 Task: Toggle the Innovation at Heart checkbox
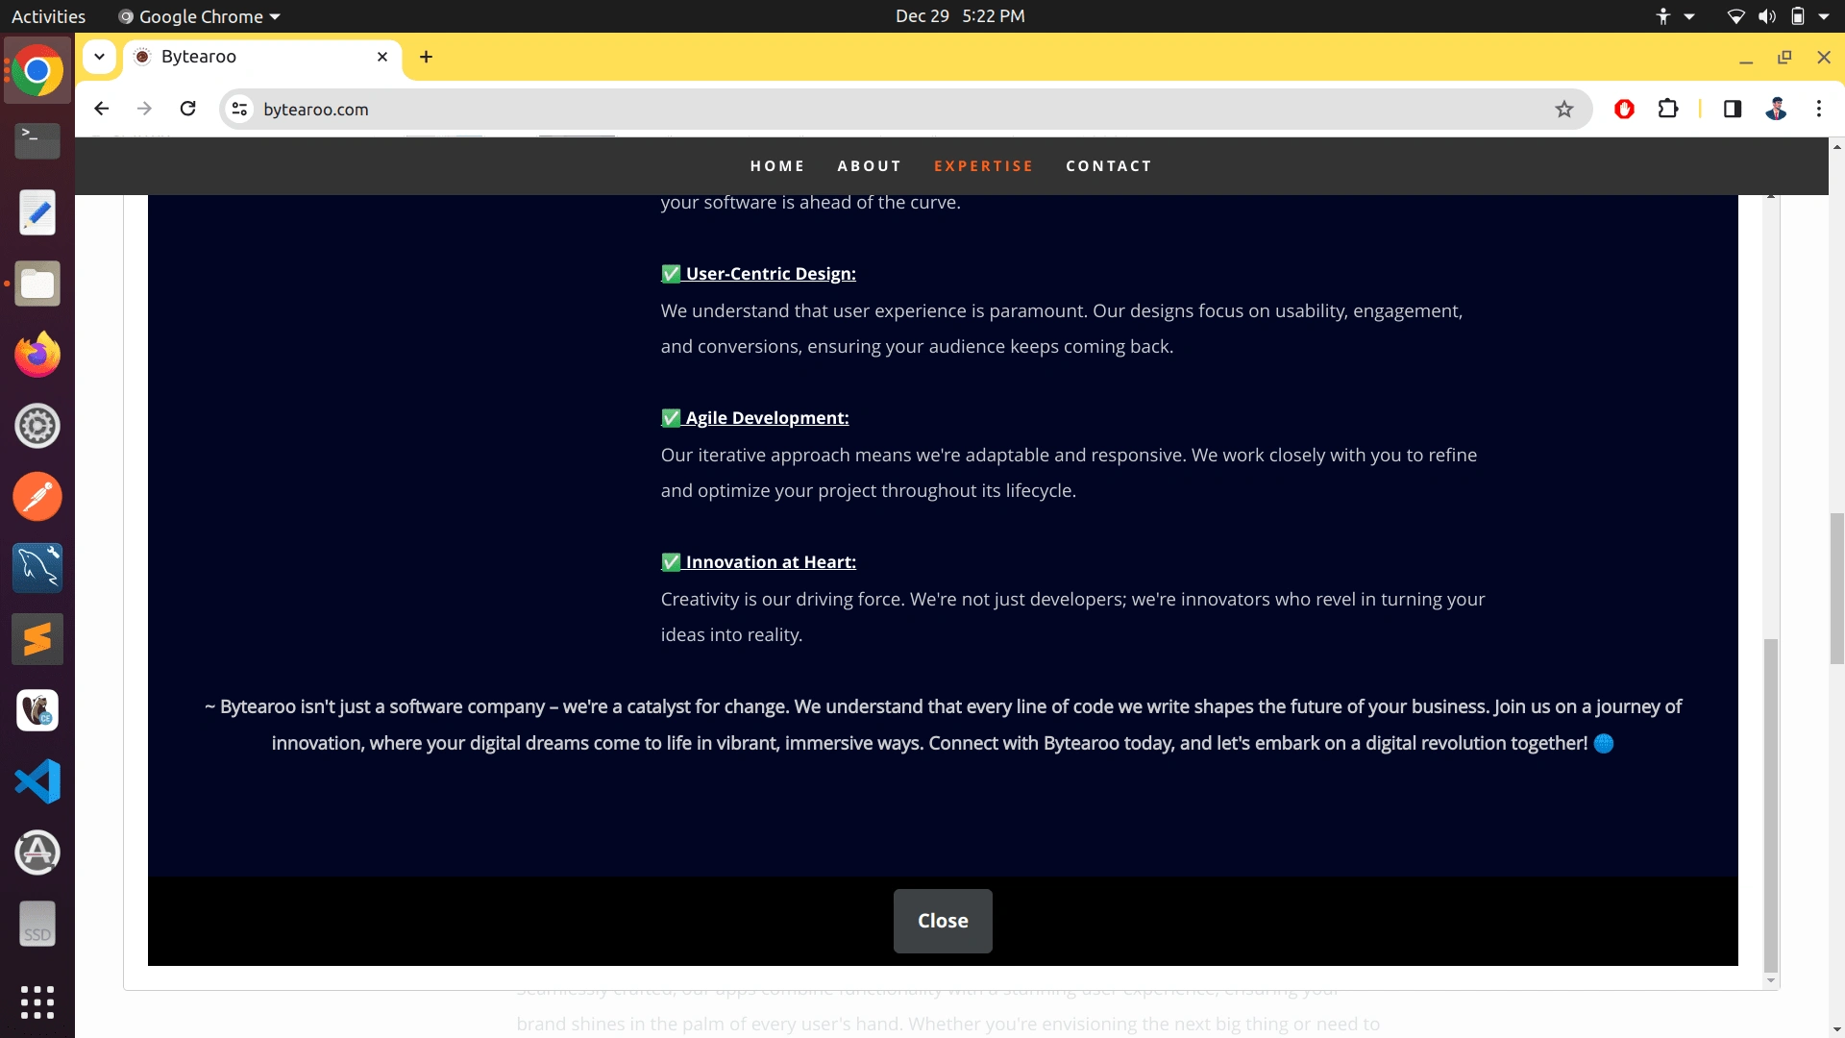(671, 561)
